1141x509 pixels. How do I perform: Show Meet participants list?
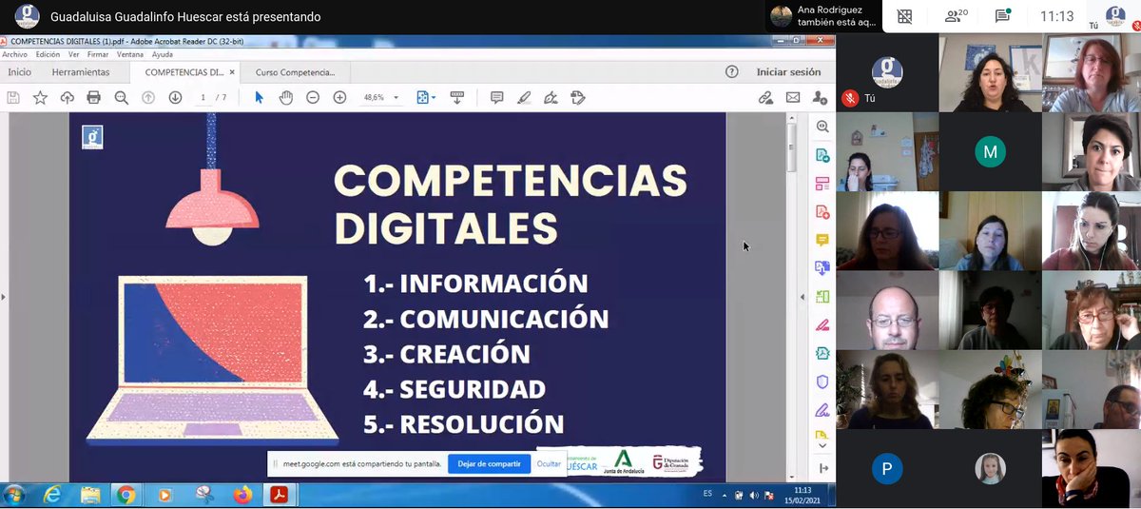[x=956, y=16]
